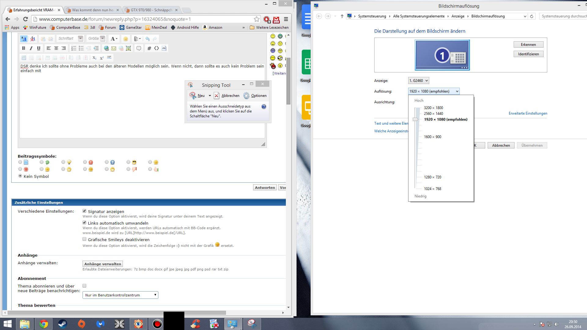This screenshot has height=330, width=587.
Task: Insert a link with the globe icon
Action: [x=106, y=48]
